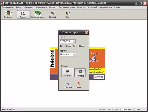
Task: Open the Almacen menu
Action: 53,7
